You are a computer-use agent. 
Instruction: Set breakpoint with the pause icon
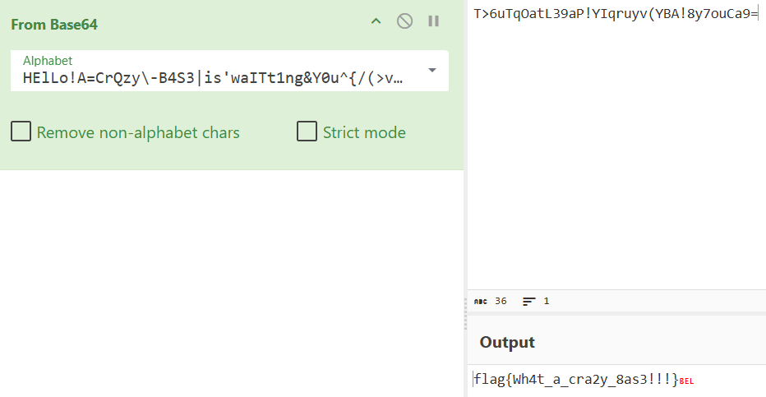point(433,21)
